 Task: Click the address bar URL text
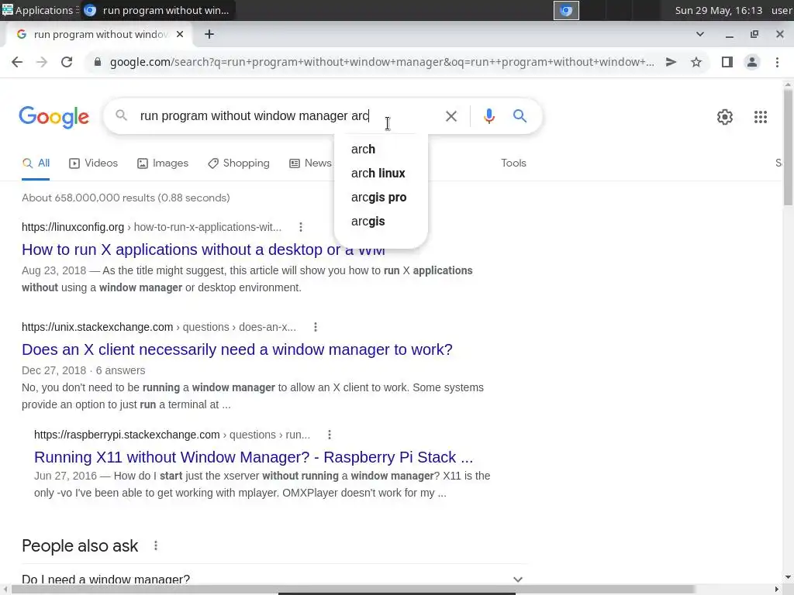(381, 62)
